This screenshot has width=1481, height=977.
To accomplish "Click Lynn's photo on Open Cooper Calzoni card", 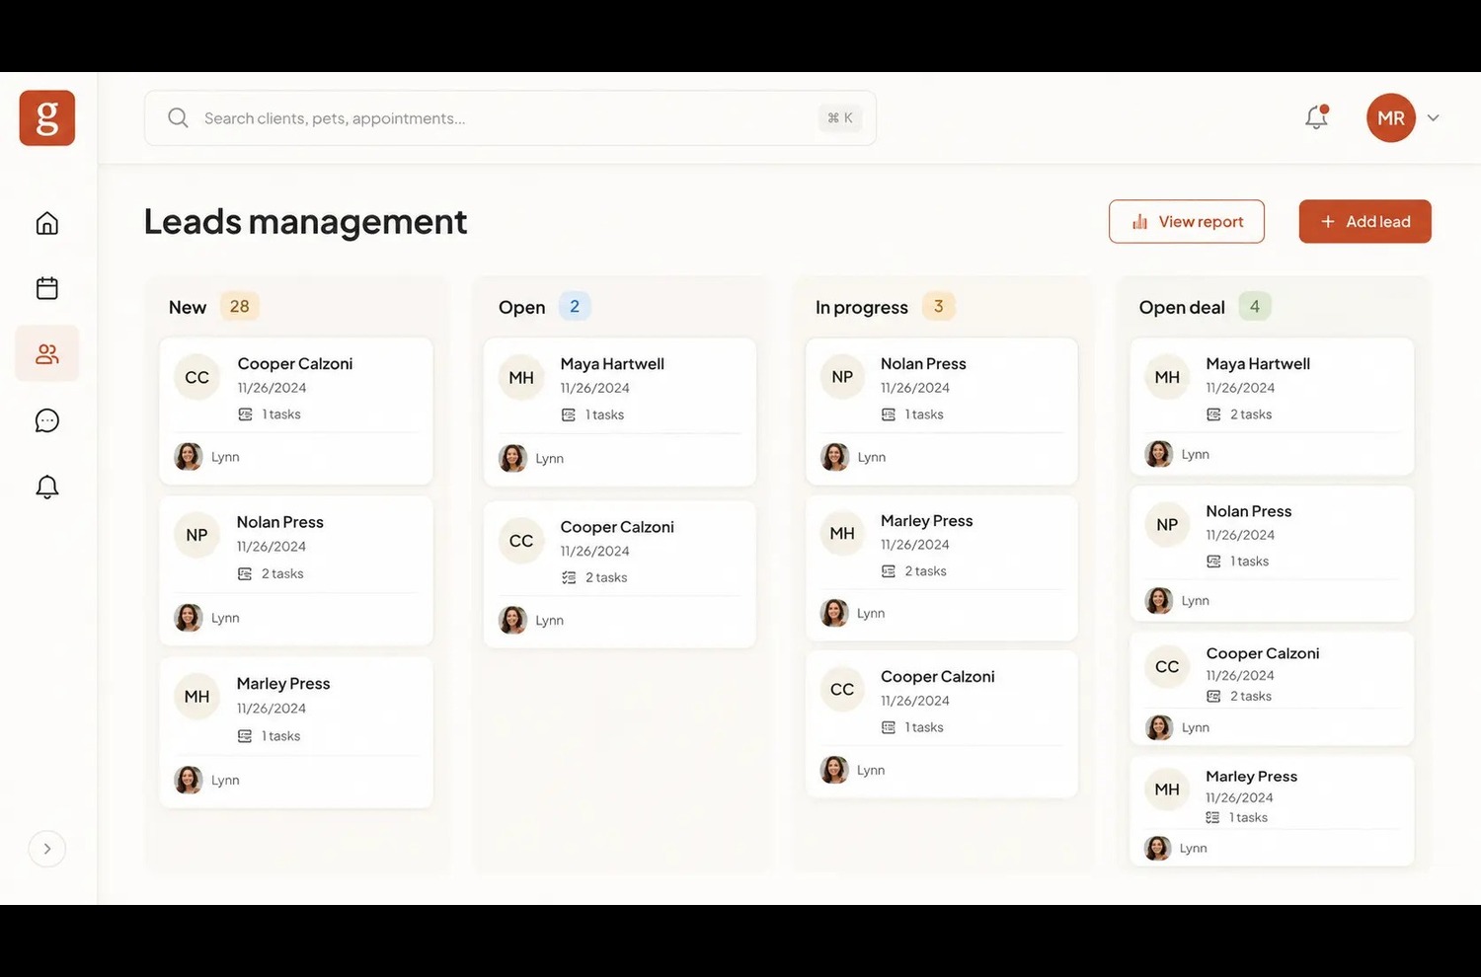I will point(512,620).
